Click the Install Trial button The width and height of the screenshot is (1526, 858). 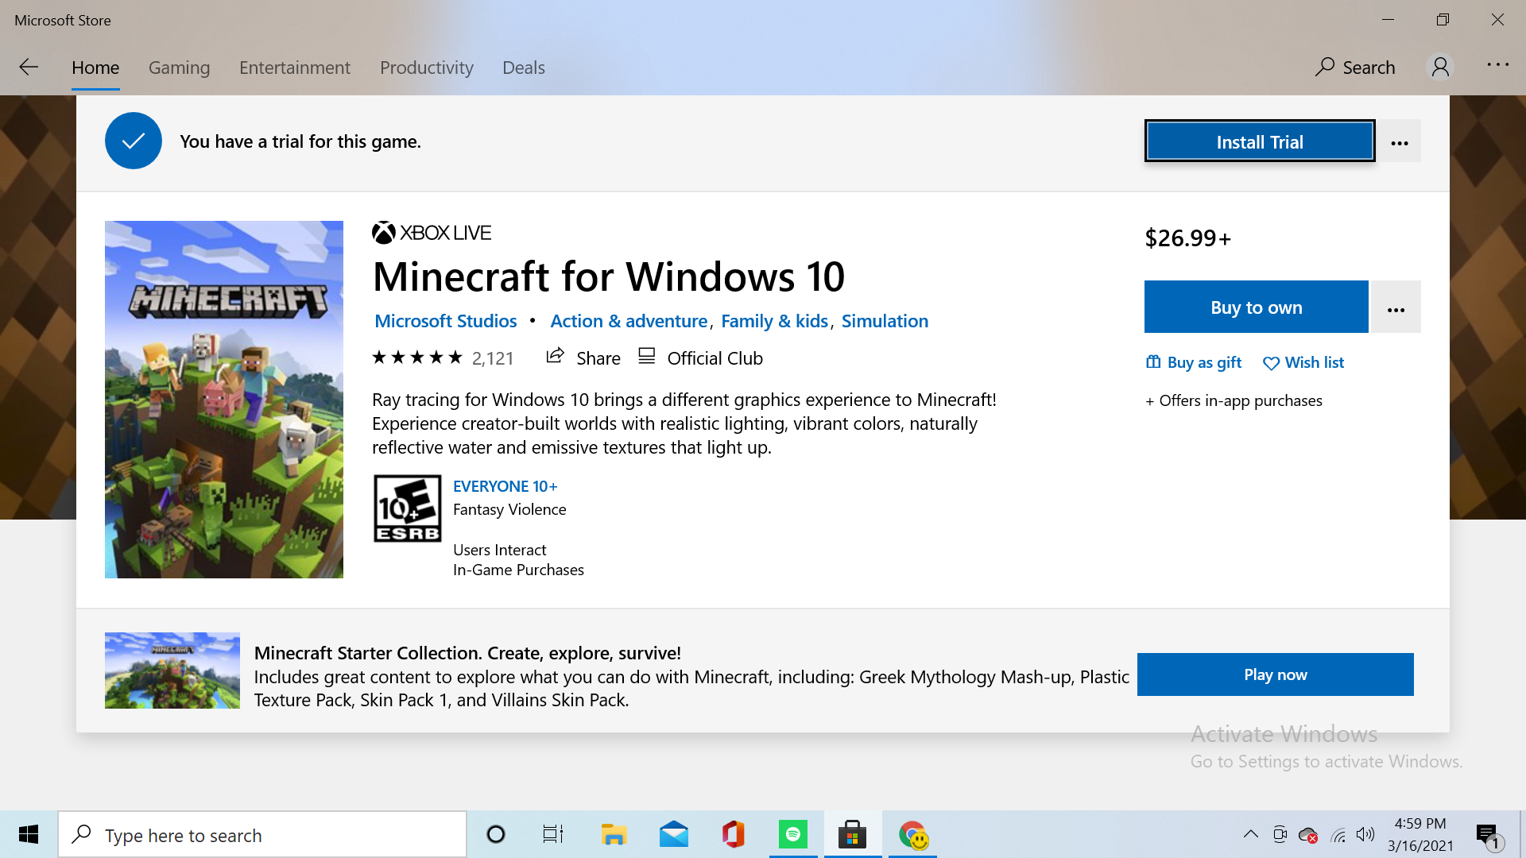pos(1259,141)
